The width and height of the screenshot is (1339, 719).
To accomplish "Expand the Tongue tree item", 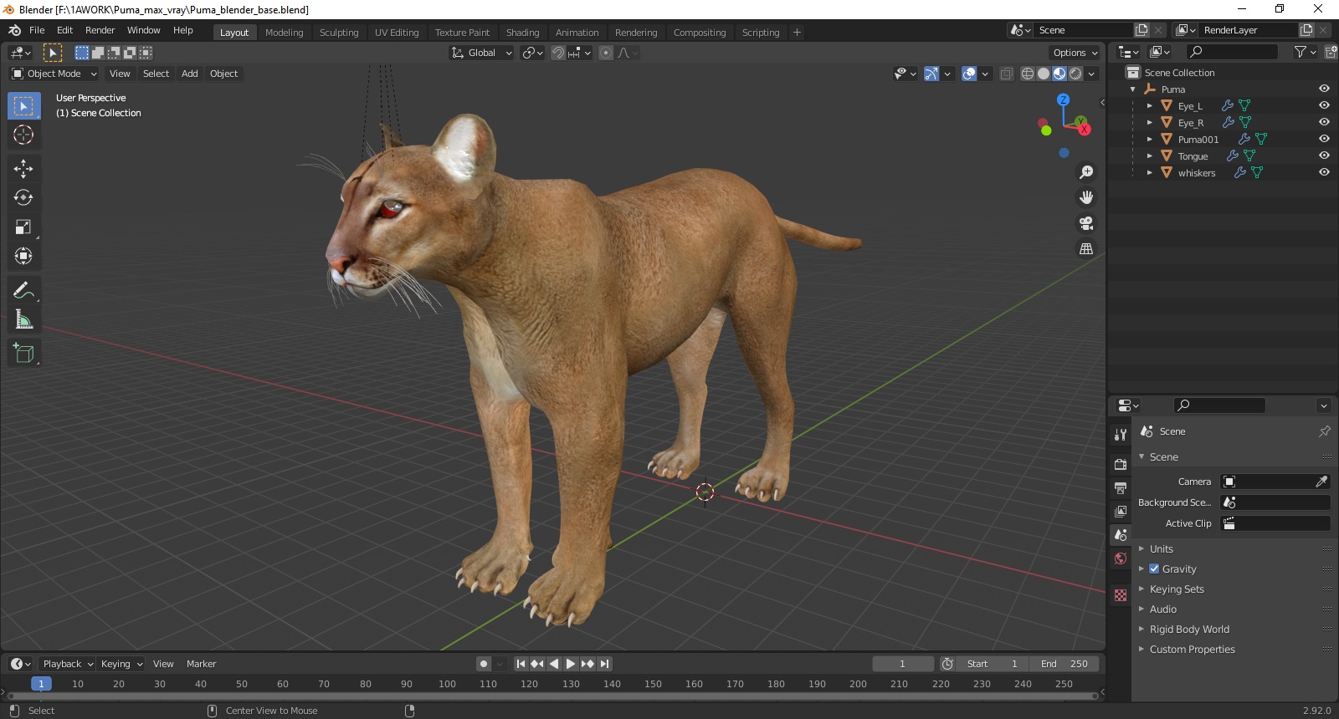I will (x=1149, y=156).
